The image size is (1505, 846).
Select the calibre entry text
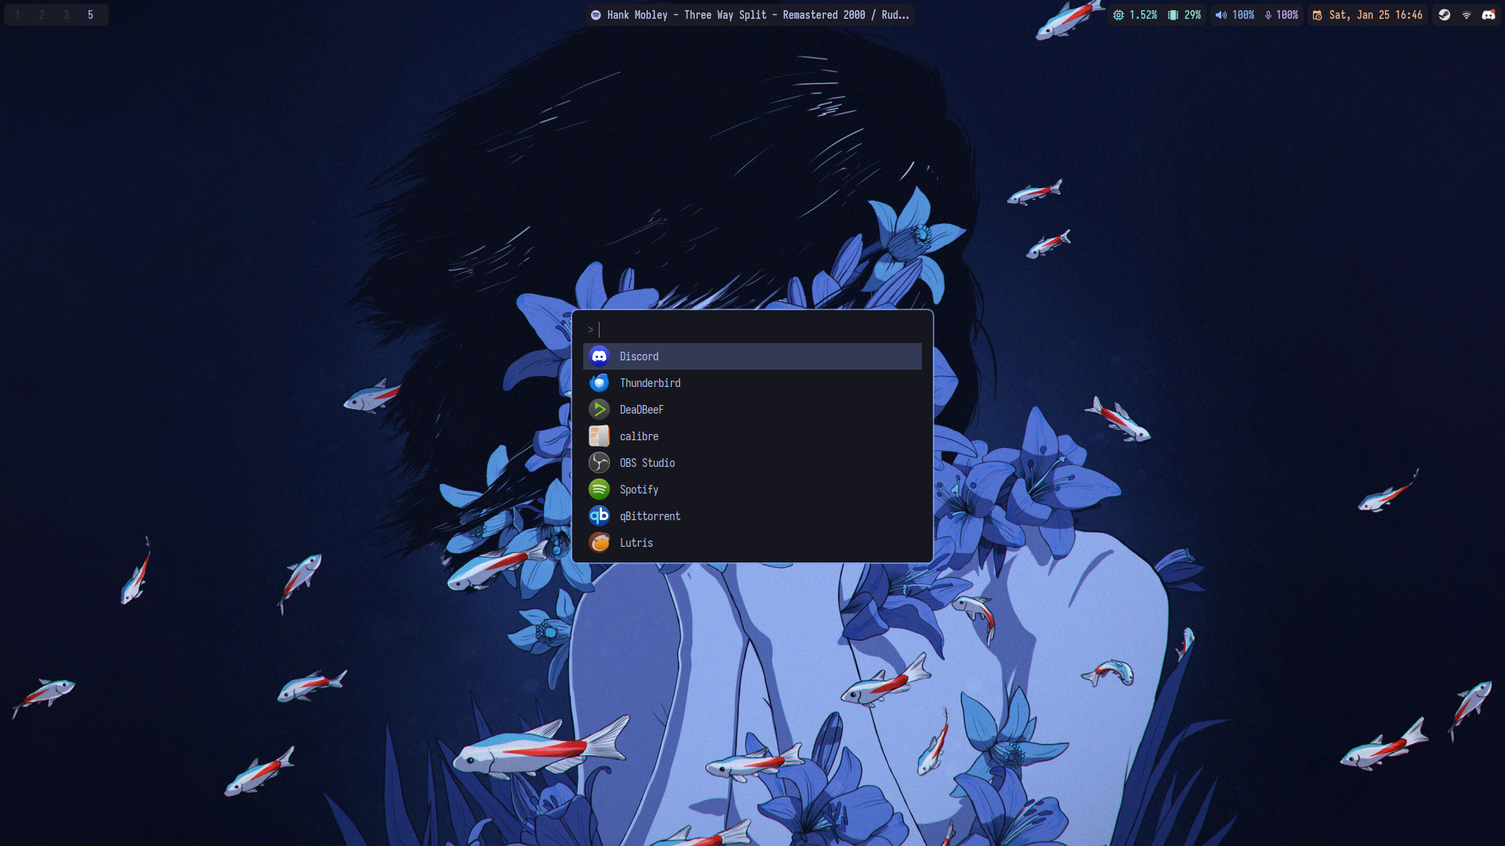(x=639, y=436)
